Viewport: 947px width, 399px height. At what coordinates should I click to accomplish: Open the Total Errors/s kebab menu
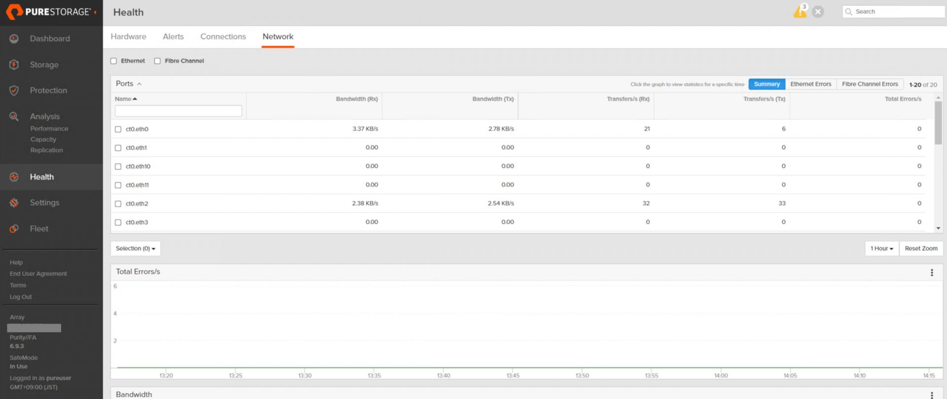coord(931,272)
